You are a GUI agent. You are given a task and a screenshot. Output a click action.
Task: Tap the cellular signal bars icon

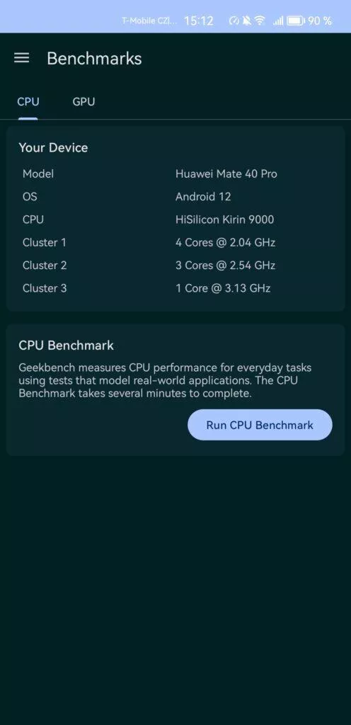click(278, 21)
